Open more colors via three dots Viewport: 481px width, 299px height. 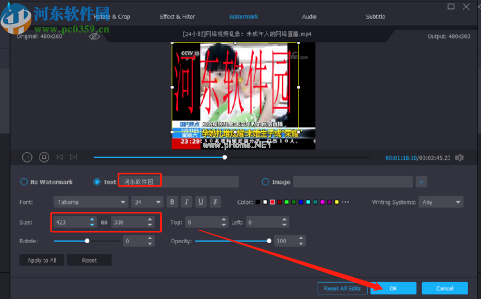[x=345, y=202]
